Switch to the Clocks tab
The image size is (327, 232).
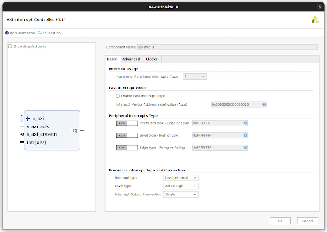click(x=152, y=59)
